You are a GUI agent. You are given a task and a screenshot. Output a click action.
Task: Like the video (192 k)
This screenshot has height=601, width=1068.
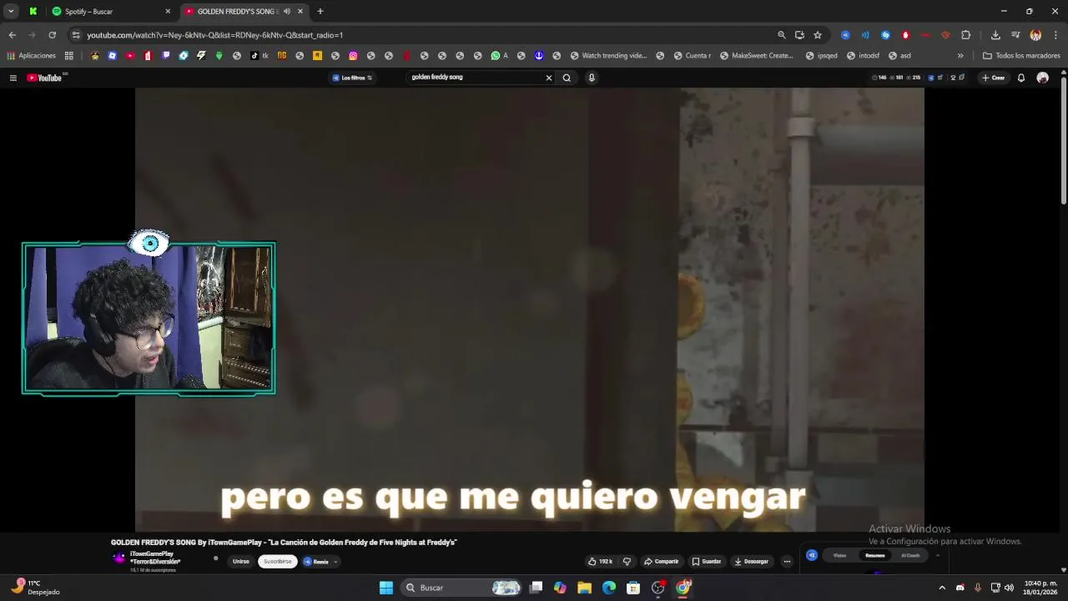tap(601, 562)
